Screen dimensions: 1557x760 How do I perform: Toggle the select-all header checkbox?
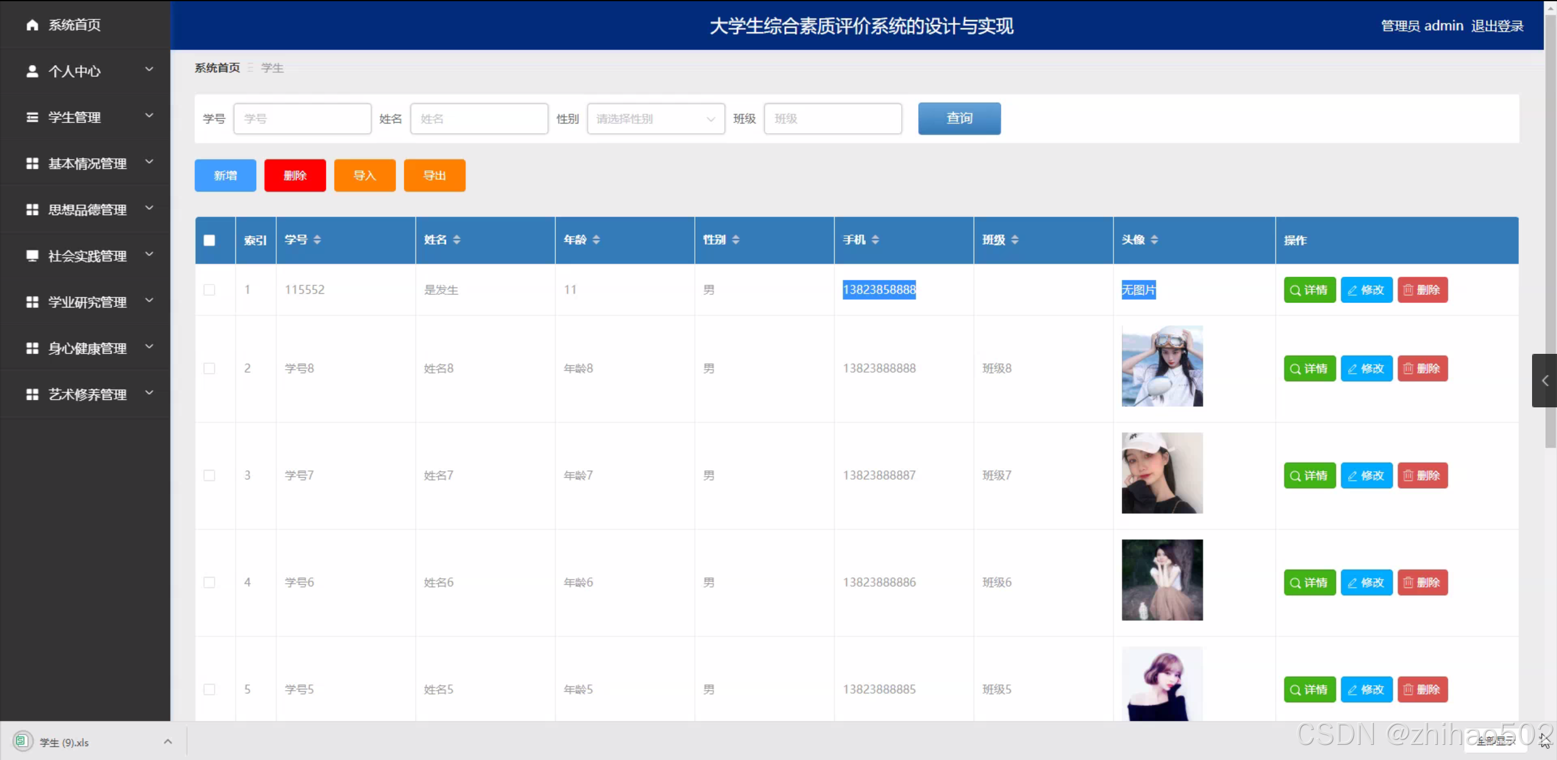(x=209, y=240)
